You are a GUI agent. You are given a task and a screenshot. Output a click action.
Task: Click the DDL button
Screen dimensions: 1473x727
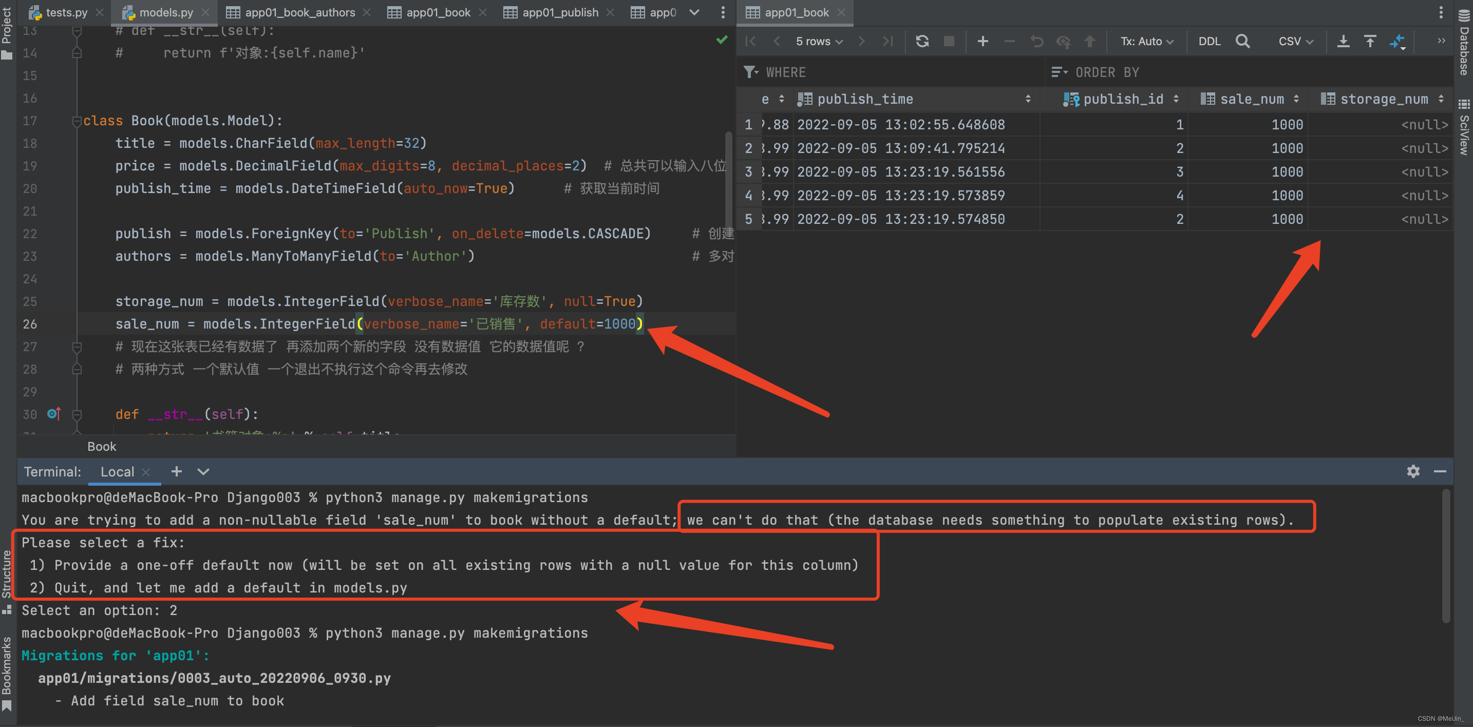[1209, 41]
